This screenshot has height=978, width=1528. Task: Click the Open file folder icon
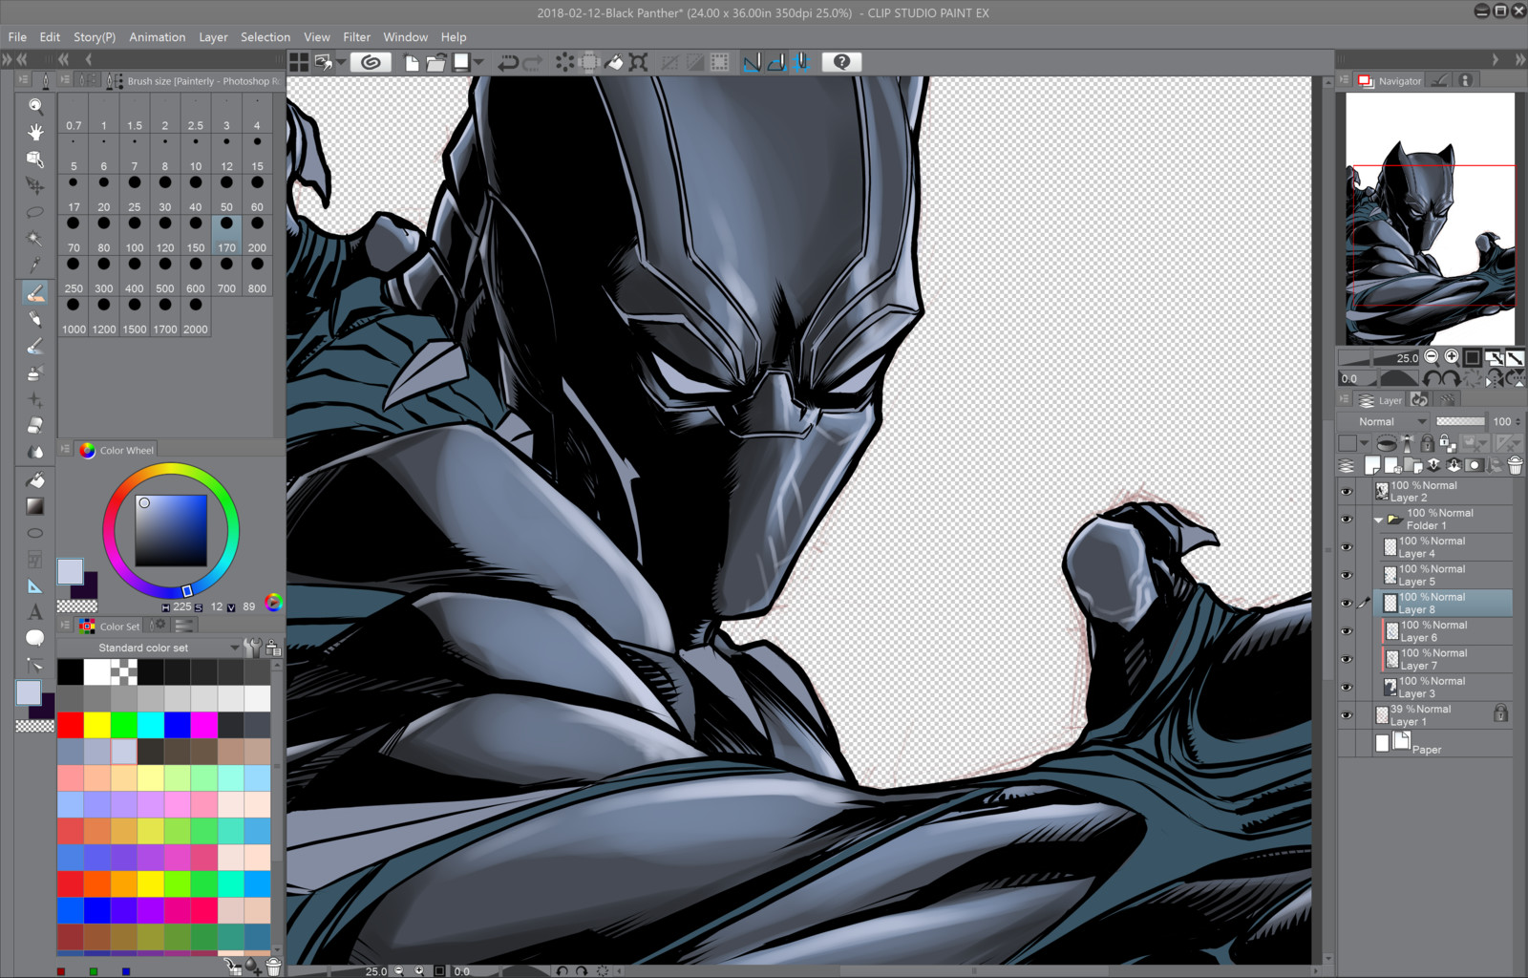coord(436,62)
